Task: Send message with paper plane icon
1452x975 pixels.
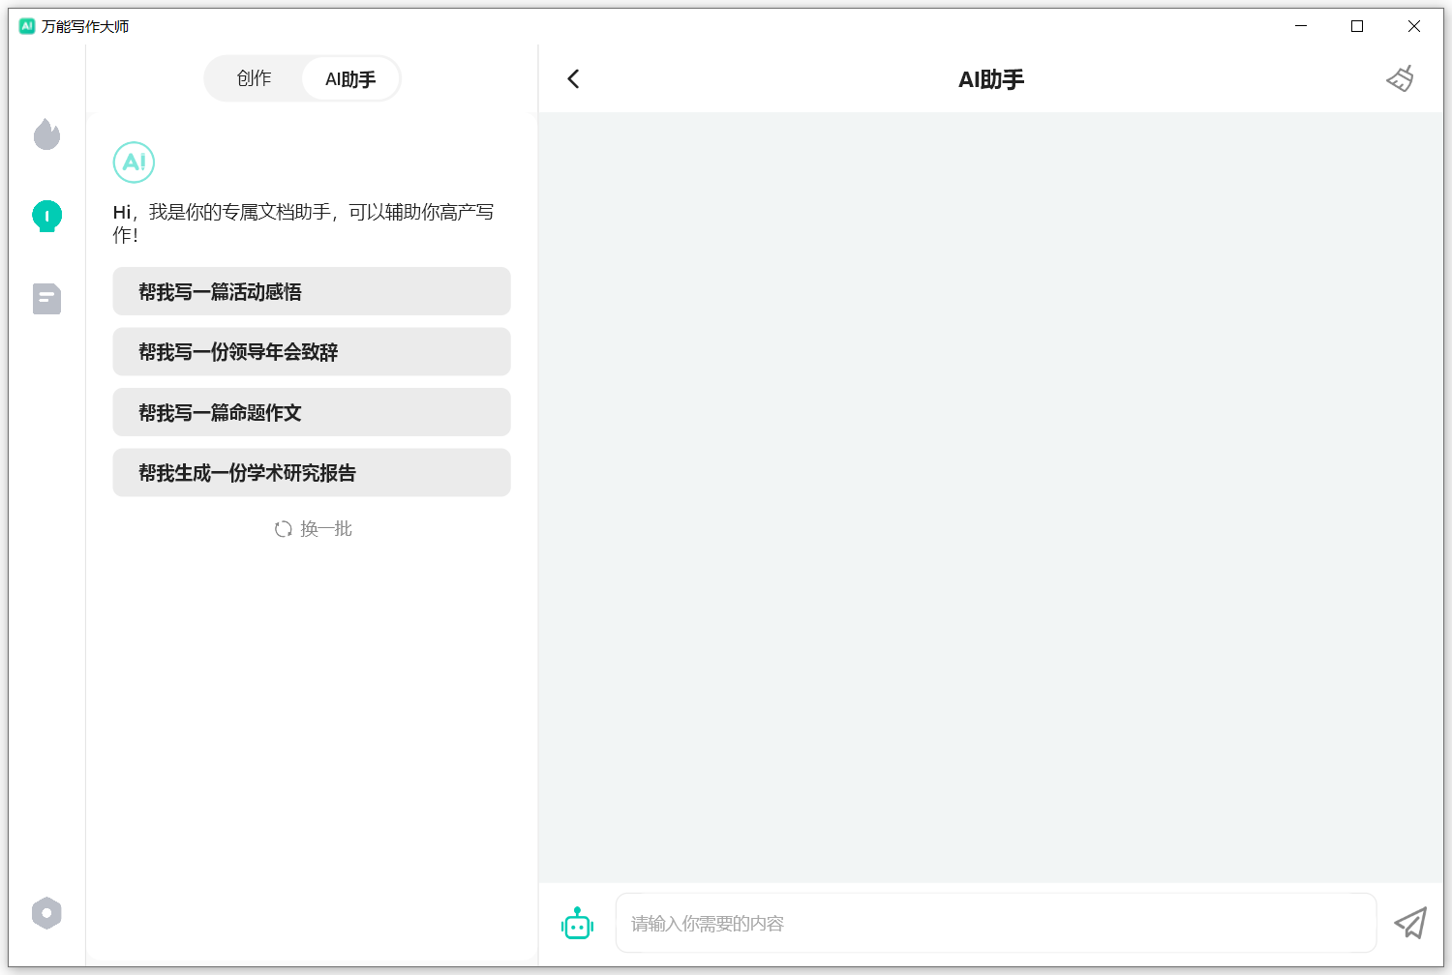Action: click(1410, 924)
